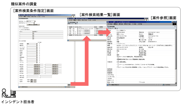Toggle the select-all checkbox in 案件検索結果一覧 header

tap(68, 27)
